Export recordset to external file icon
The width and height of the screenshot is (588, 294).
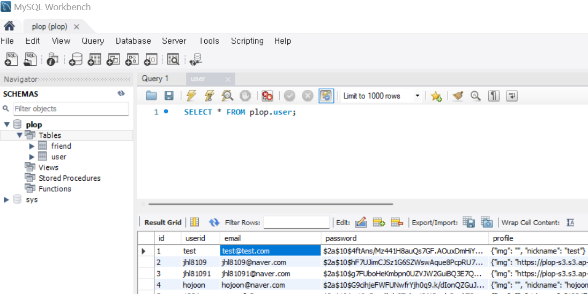click(x=469, y=222)
